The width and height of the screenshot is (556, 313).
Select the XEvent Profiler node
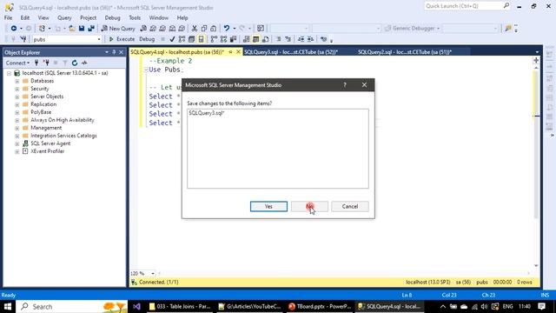(x=47, y=151)
